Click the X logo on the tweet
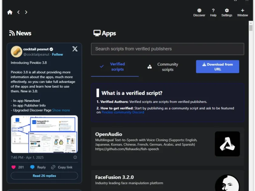 (x=75, y=49)
